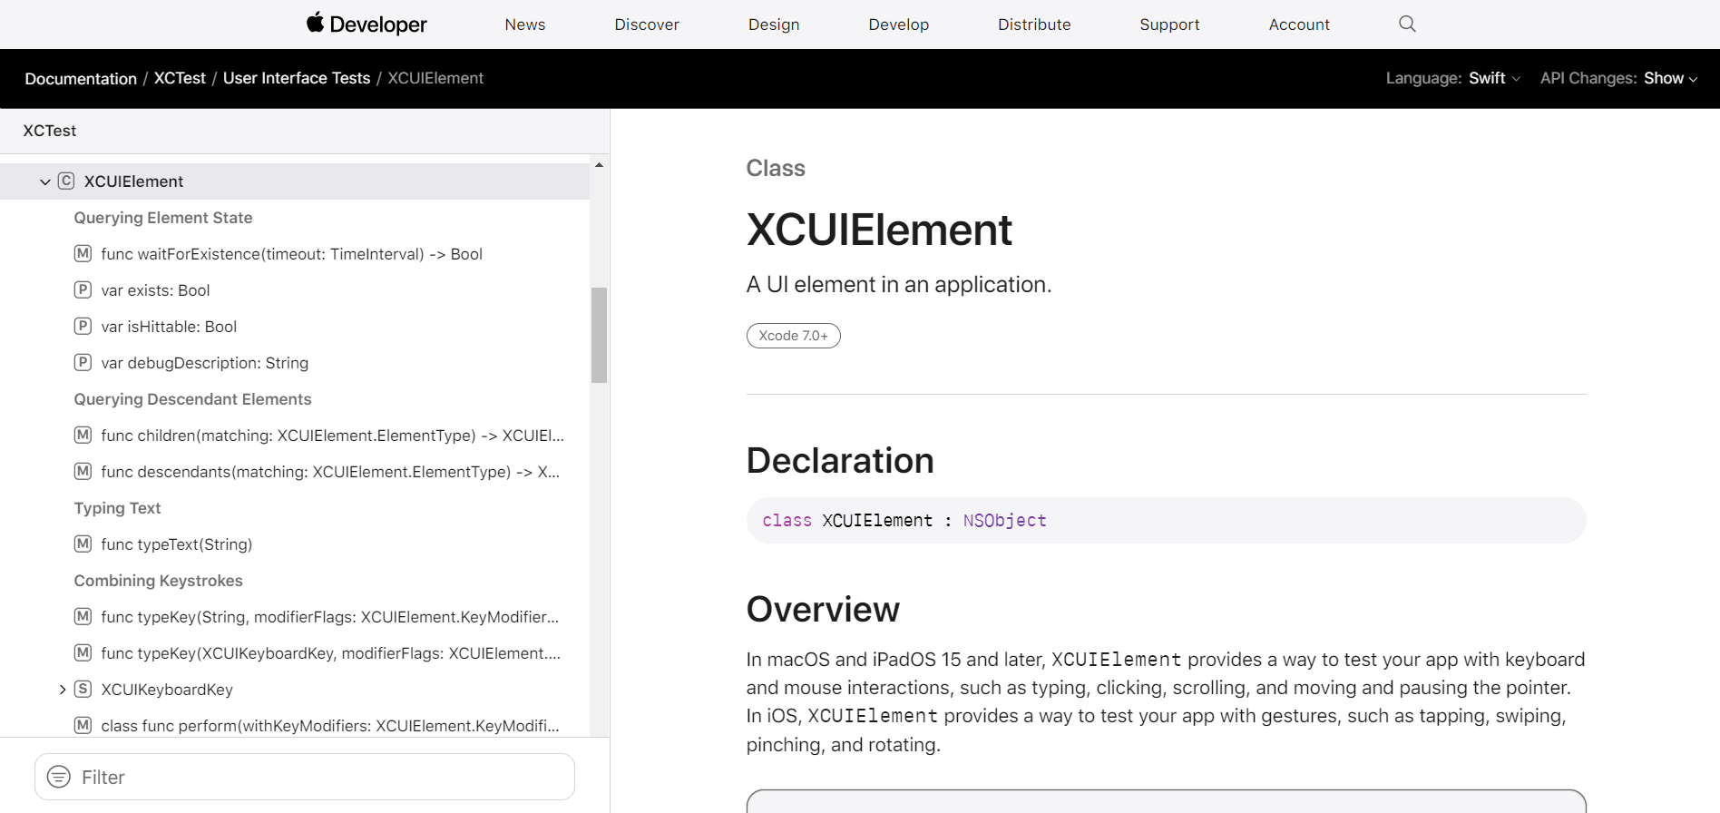Open the Discover menu
Image resolution: width=1720 pixels, height=813 pixels.
click(x=646, y=24)
